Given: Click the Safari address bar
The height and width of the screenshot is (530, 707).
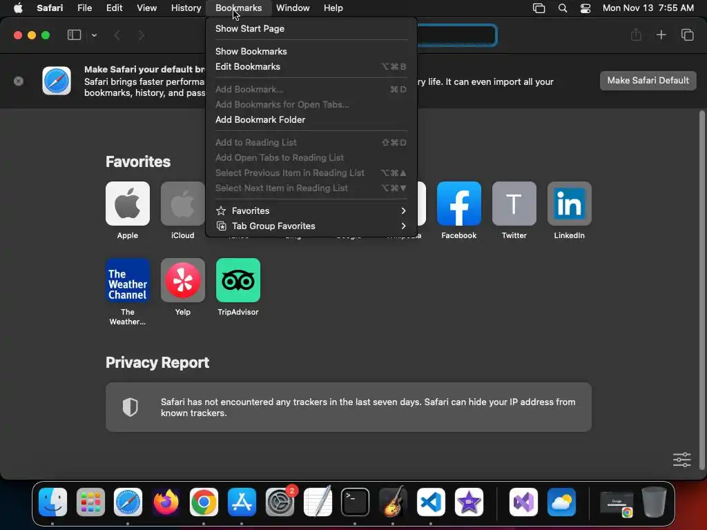Looking at the screenshot, I should (456, 35).
